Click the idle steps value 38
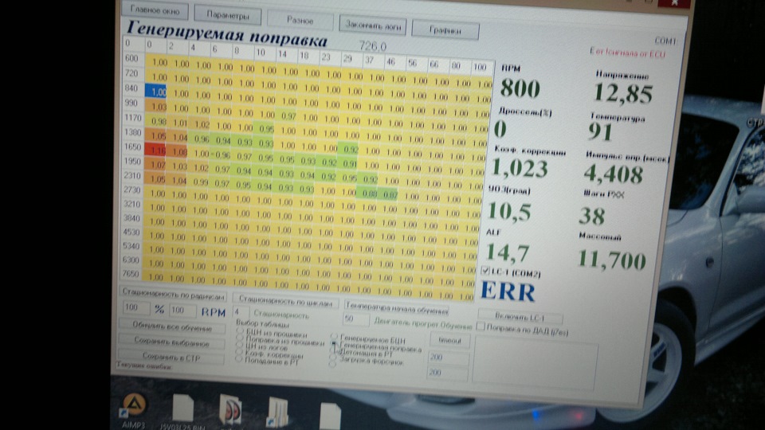Image resolution: width=765 pixels, height=430 pixels. pos(592,216)
